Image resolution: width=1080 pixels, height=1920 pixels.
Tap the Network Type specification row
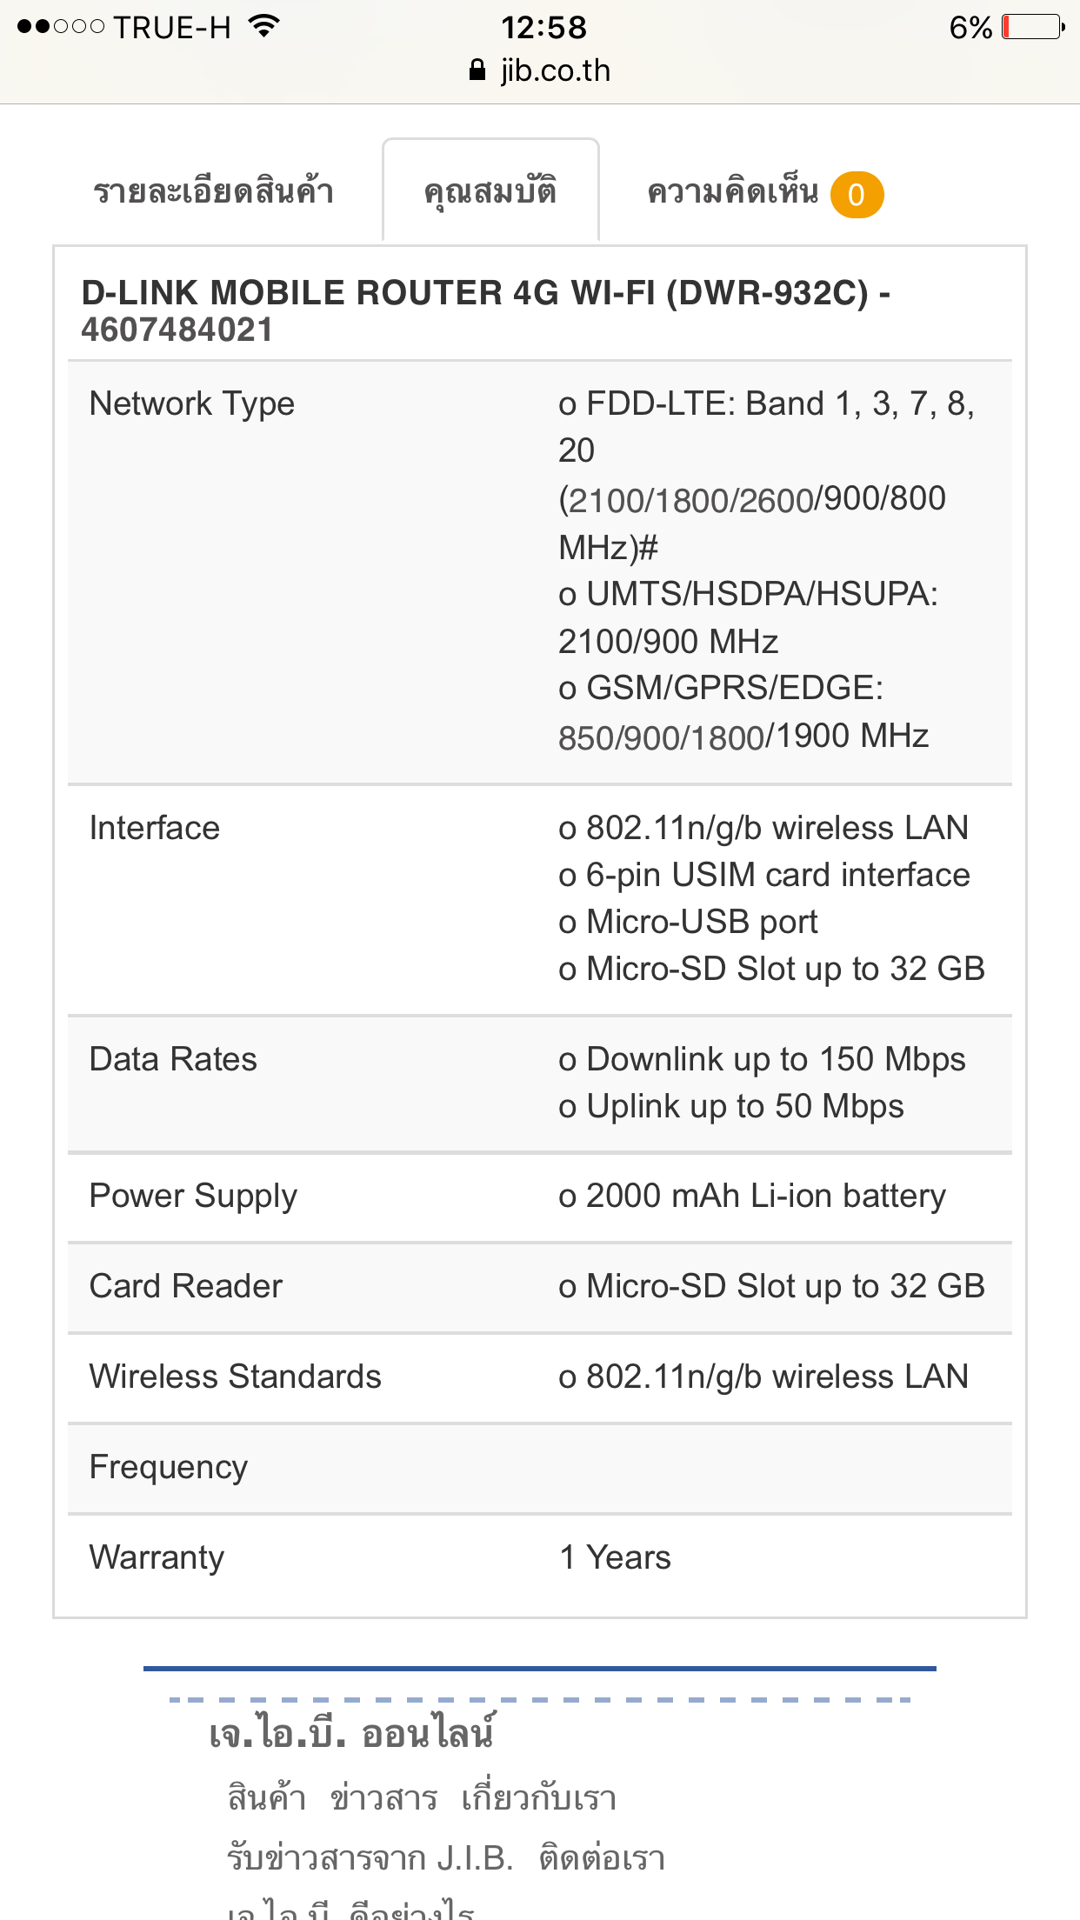[x=540, y=572]
